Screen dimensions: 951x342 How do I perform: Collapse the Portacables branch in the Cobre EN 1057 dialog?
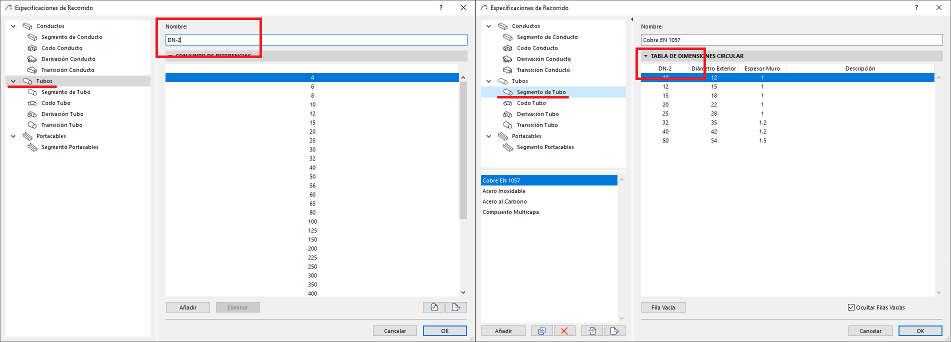point(489,136)
